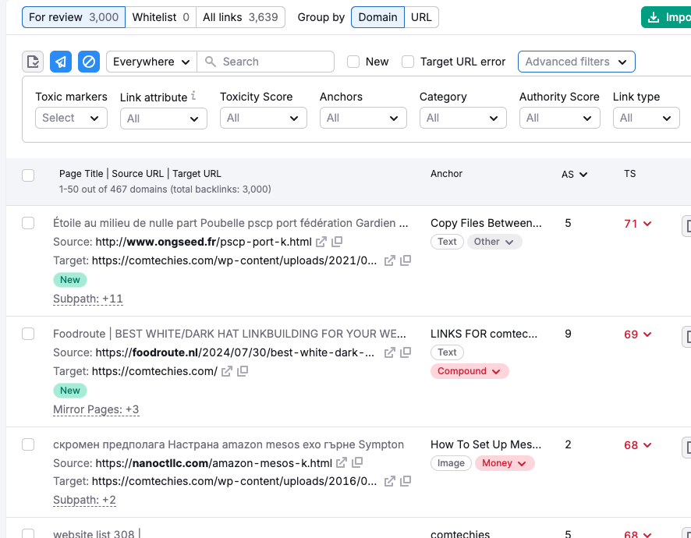
Task: Open the Whitelist tab
Action: pyautogui.click(x=161, y=16)
